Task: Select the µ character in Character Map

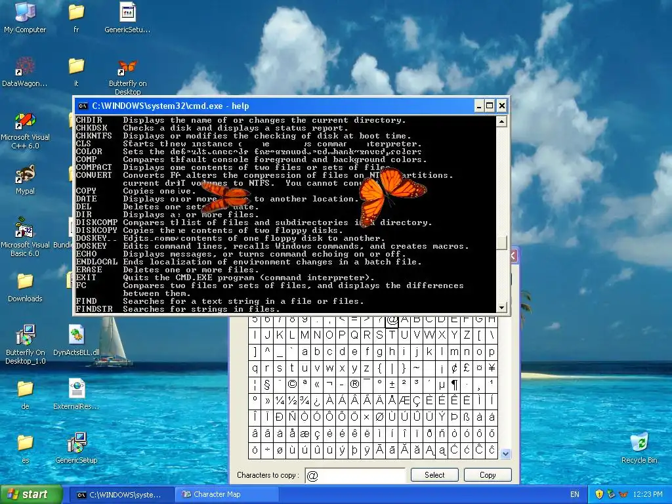Action: click(x=442, y=385)
